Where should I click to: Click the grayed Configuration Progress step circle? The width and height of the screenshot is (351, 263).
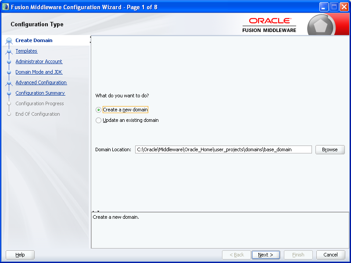(9, 103)
